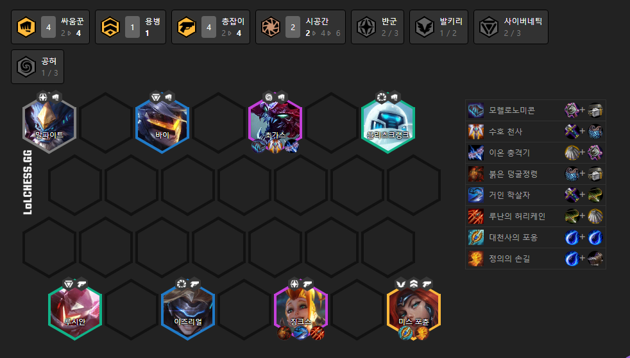Open the 모렐로노미콘 item row
Screen dimensions: 630x358
[x=536, y=110]
